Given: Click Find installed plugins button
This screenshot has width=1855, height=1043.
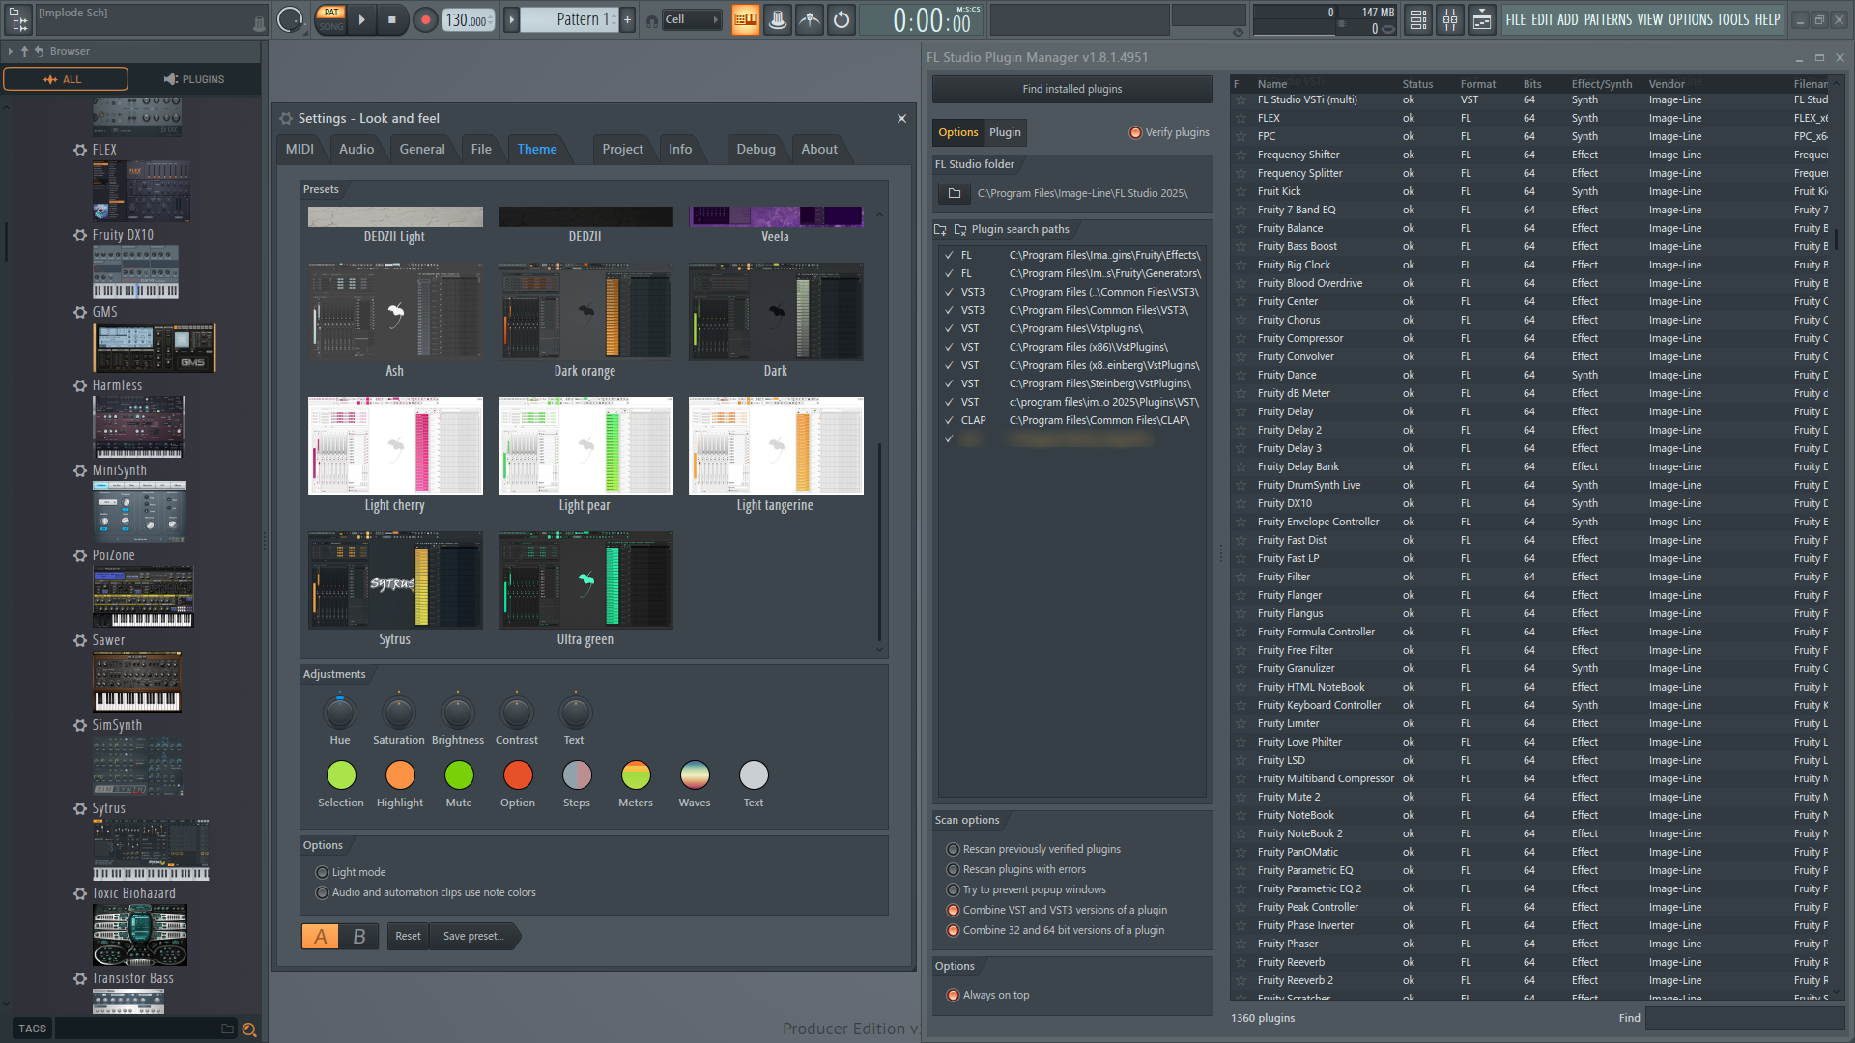Looking at the screenshot, I should click(x=1071, y=89).
